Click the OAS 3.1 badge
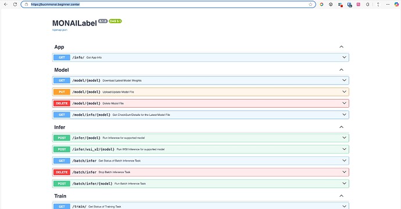 pyautogui.click(x=115, y=21)
